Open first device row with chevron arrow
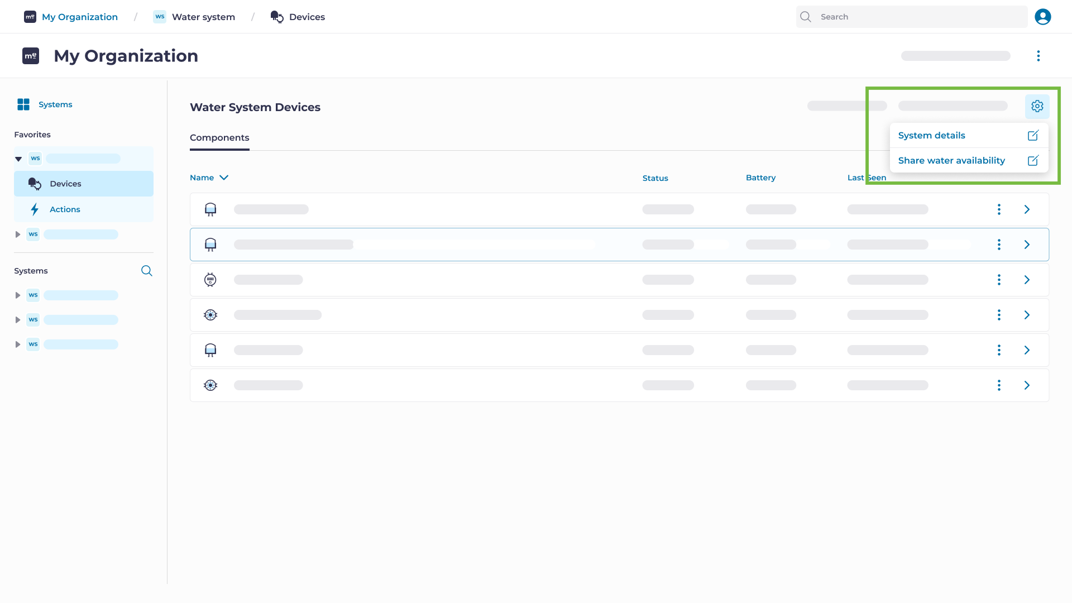 pos(1027,209)
